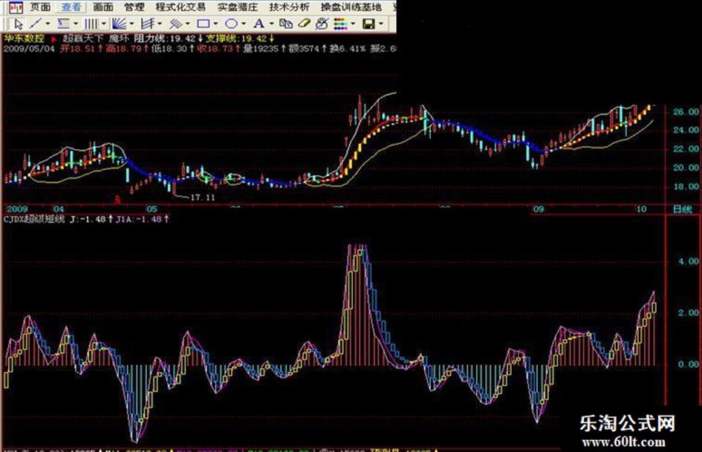
Task: Expand the ellipse tool dropdown
Action: (x=243, y=24)
